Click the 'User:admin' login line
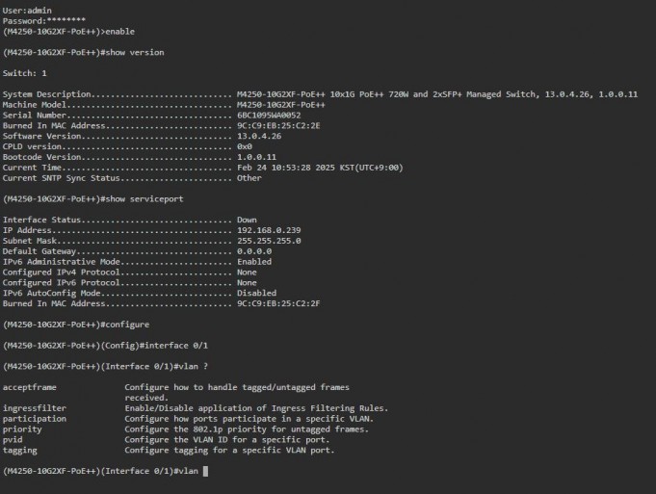This screenshot has height=494, width=656. 27,11
